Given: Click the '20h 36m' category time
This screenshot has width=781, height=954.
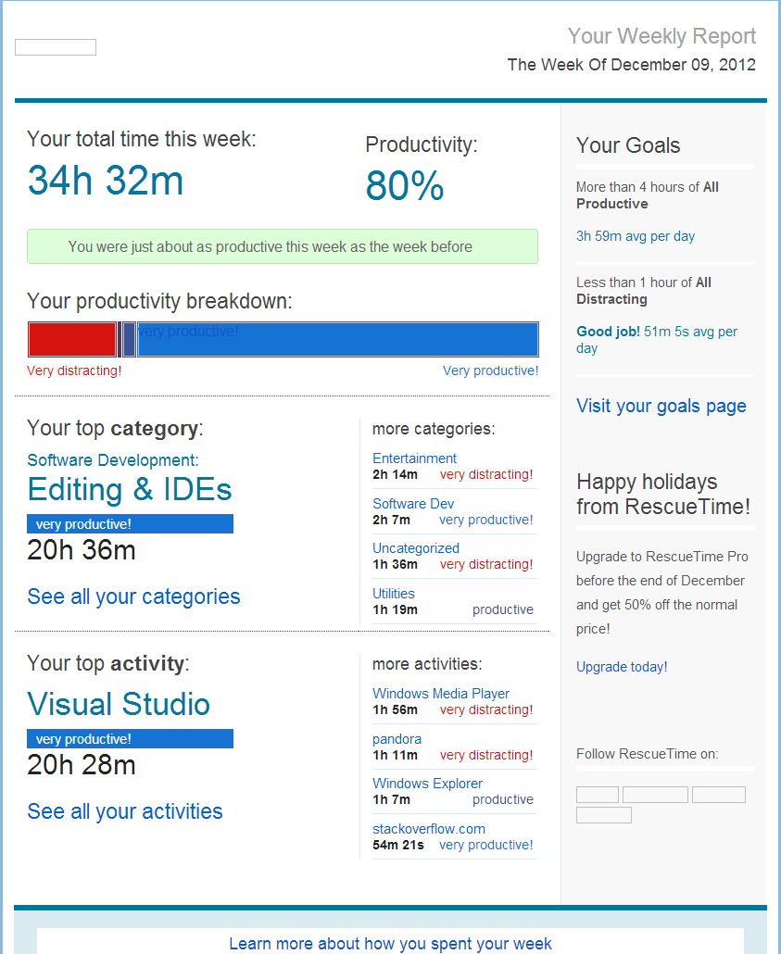Looking at the screenshot, I should (81, 550).
